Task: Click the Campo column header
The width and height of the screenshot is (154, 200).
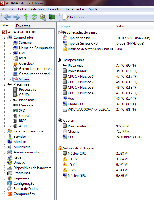Action: [86, 26]
